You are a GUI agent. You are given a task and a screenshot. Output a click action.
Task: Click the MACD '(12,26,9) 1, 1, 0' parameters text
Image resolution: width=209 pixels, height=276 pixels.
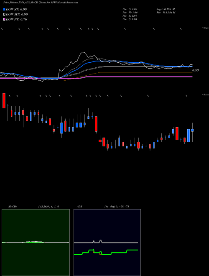pyautogui.click(x=48, y=207)
